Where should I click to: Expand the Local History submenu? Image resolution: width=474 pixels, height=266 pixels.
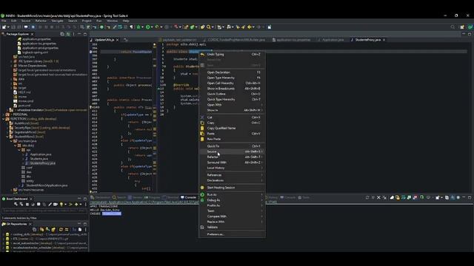232,168
